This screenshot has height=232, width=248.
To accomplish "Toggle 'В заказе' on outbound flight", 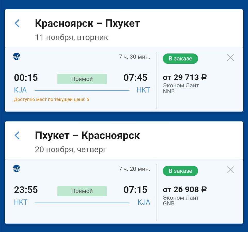I will (180, 59).
